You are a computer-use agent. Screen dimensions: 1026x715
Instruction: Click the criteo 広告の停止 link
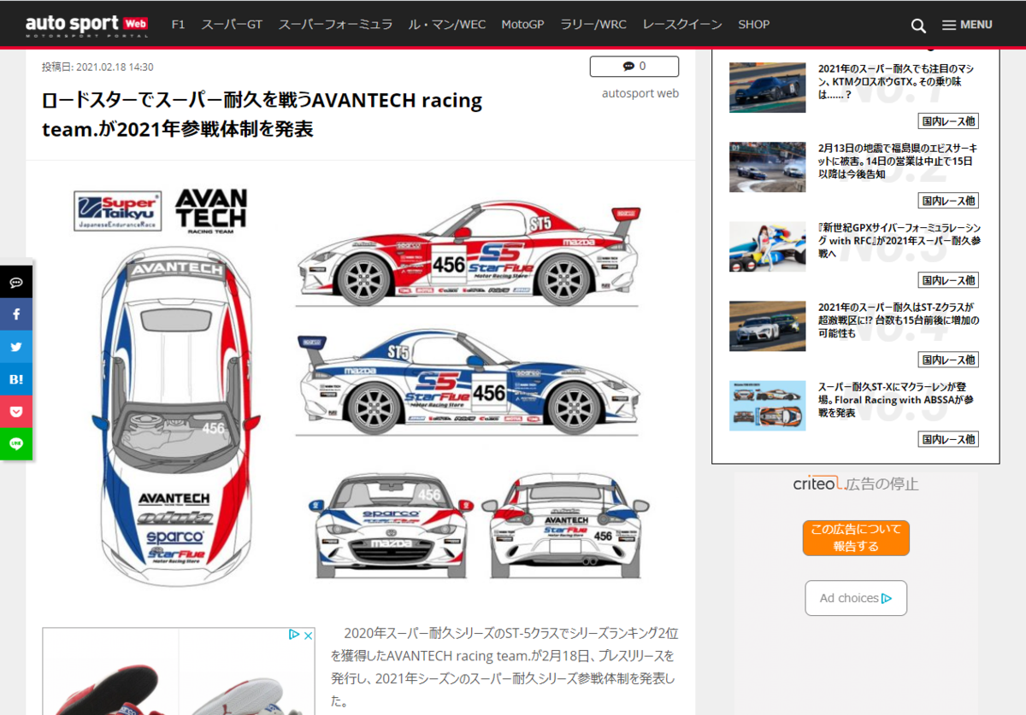[856, 484]
